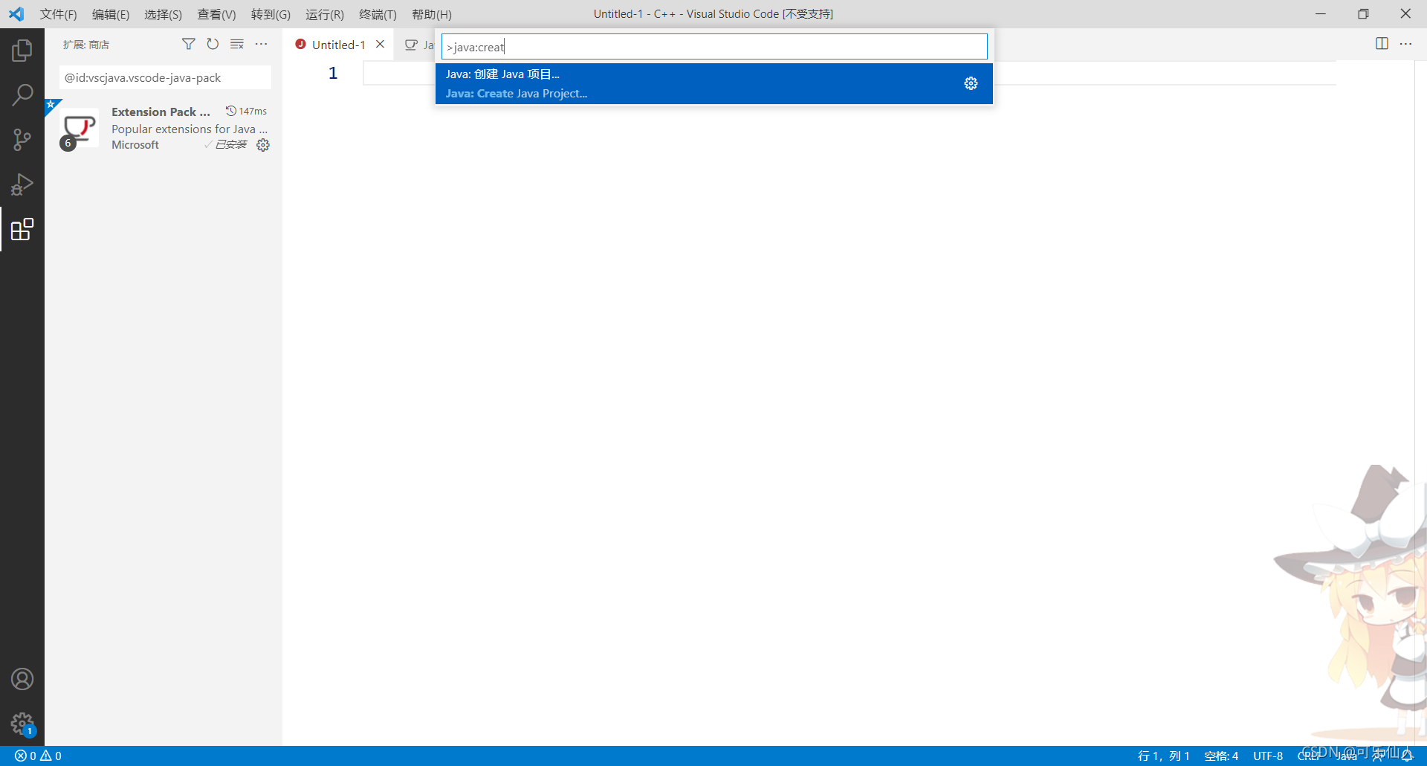Open the Extensions view icon
The image size is (1427, 766).
(x=22, y=229)
